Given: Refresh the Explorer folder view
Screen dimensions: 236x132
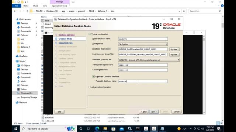Looking at the screenshot, I should [x=184, y=11].
